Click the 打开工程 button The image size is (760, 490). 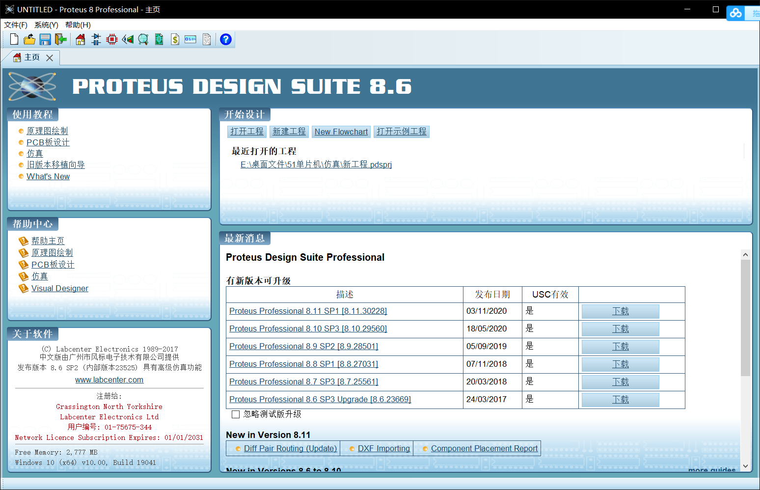pyautogui.click(x=247, y=132)
